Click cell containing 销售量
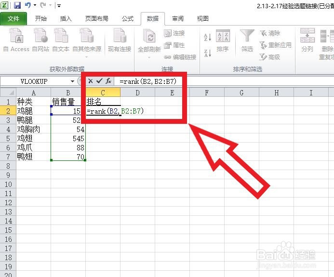This screenshot has height=277, width=334. point(68,102)
